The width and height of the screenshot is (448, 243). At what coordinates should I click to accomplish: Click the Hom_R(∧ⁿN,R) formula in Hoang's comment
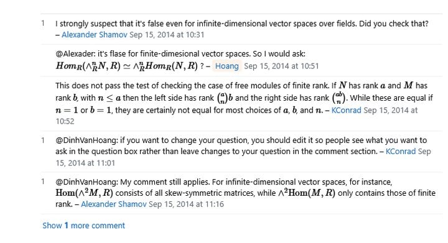pos(88,66)
